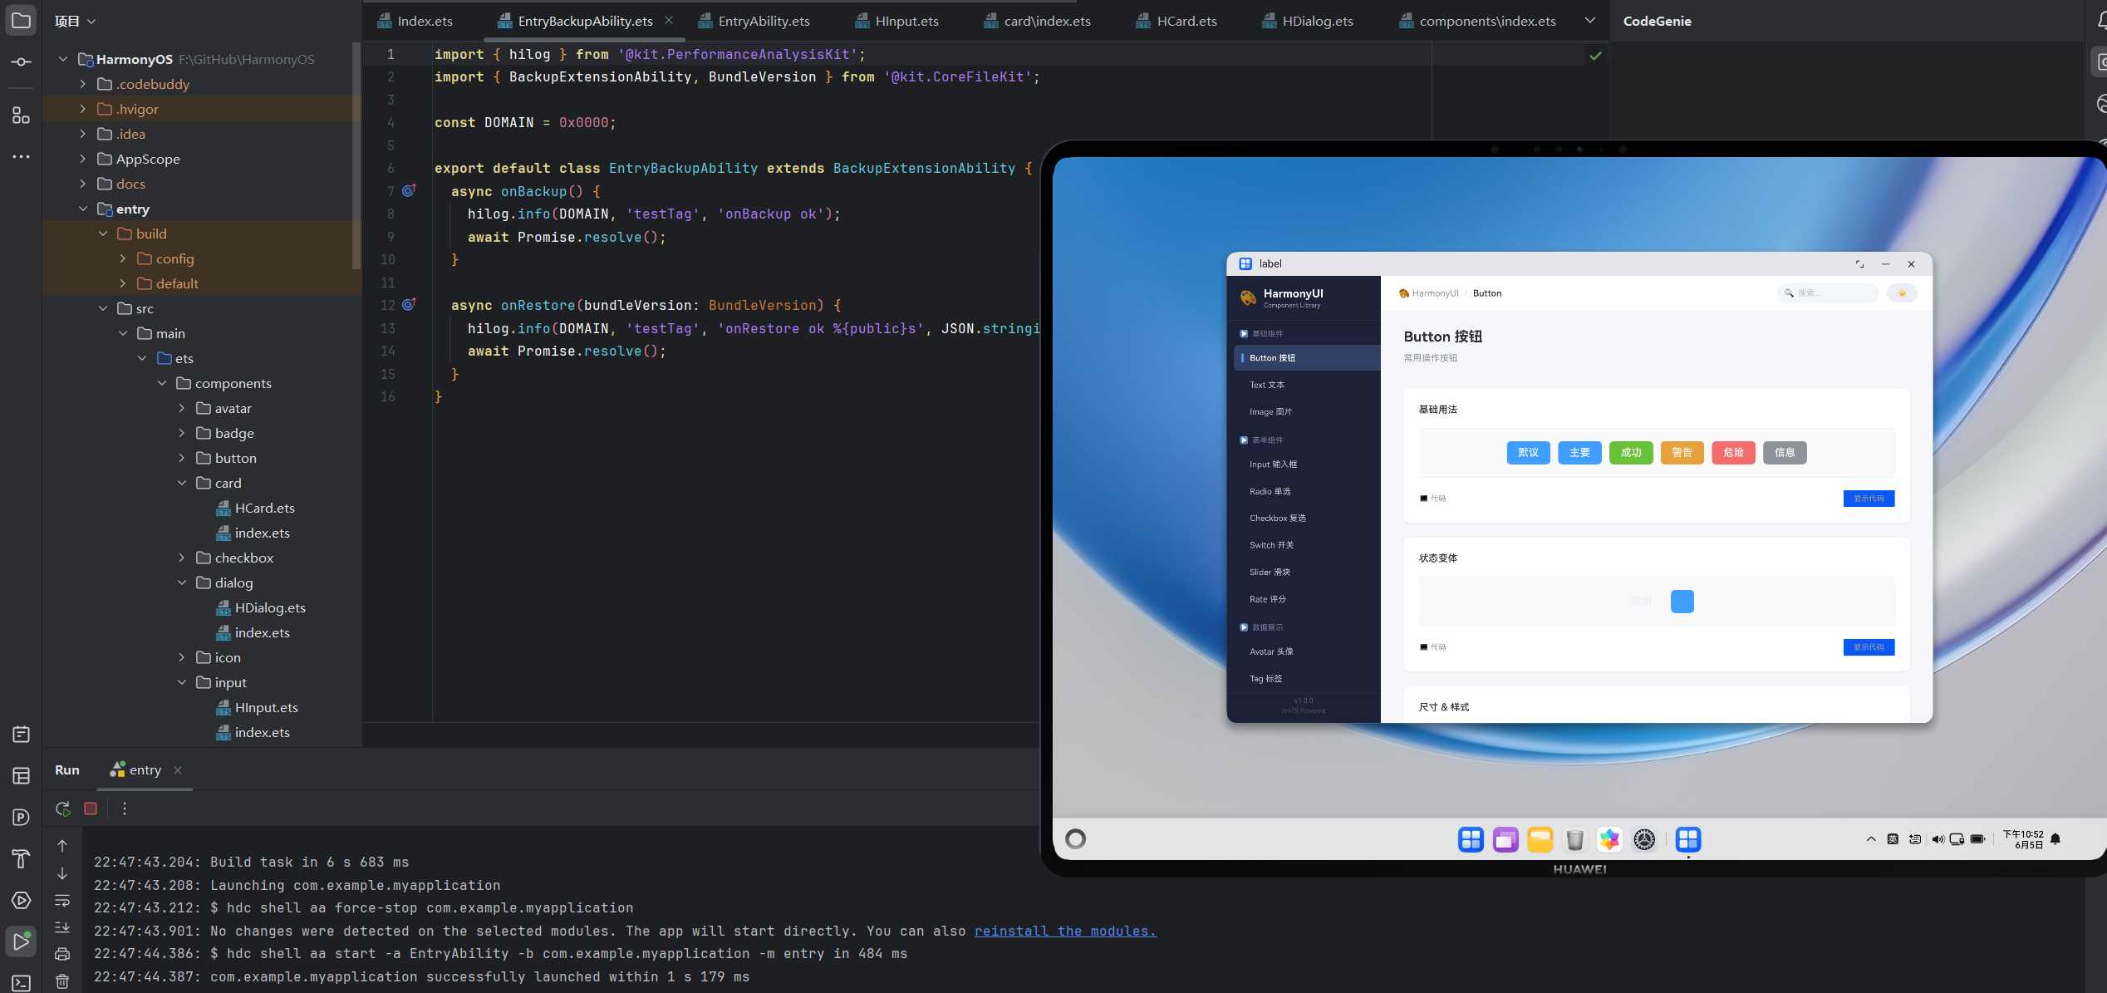Toggle the sun theme switch in HarmonyUI app
The height and width of the screenshot is (993, 2107).
(x=1902, y=293)
